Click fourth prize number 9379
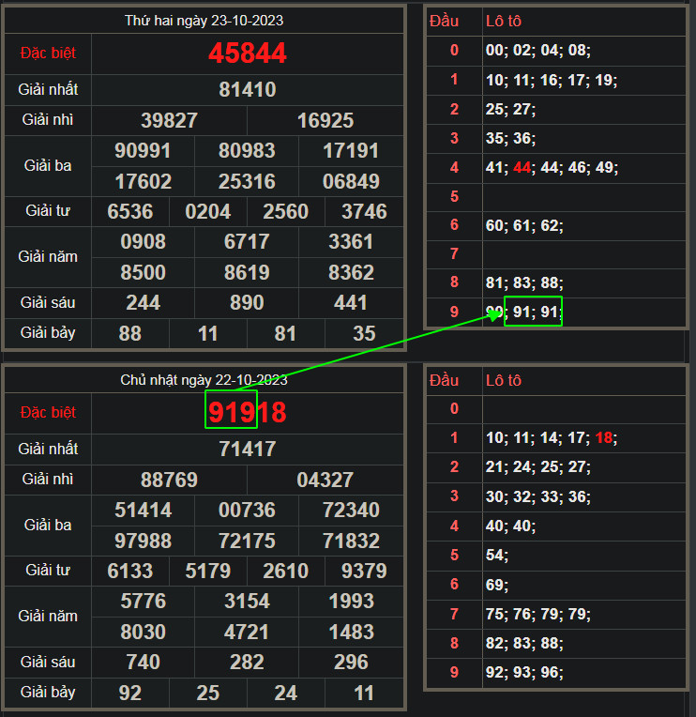 click(x=364, y=572)
